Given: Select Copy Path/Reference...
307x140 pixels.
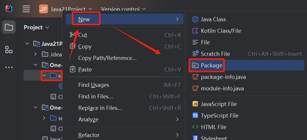Looking at the screenshot, I should [x=125, y=58].
